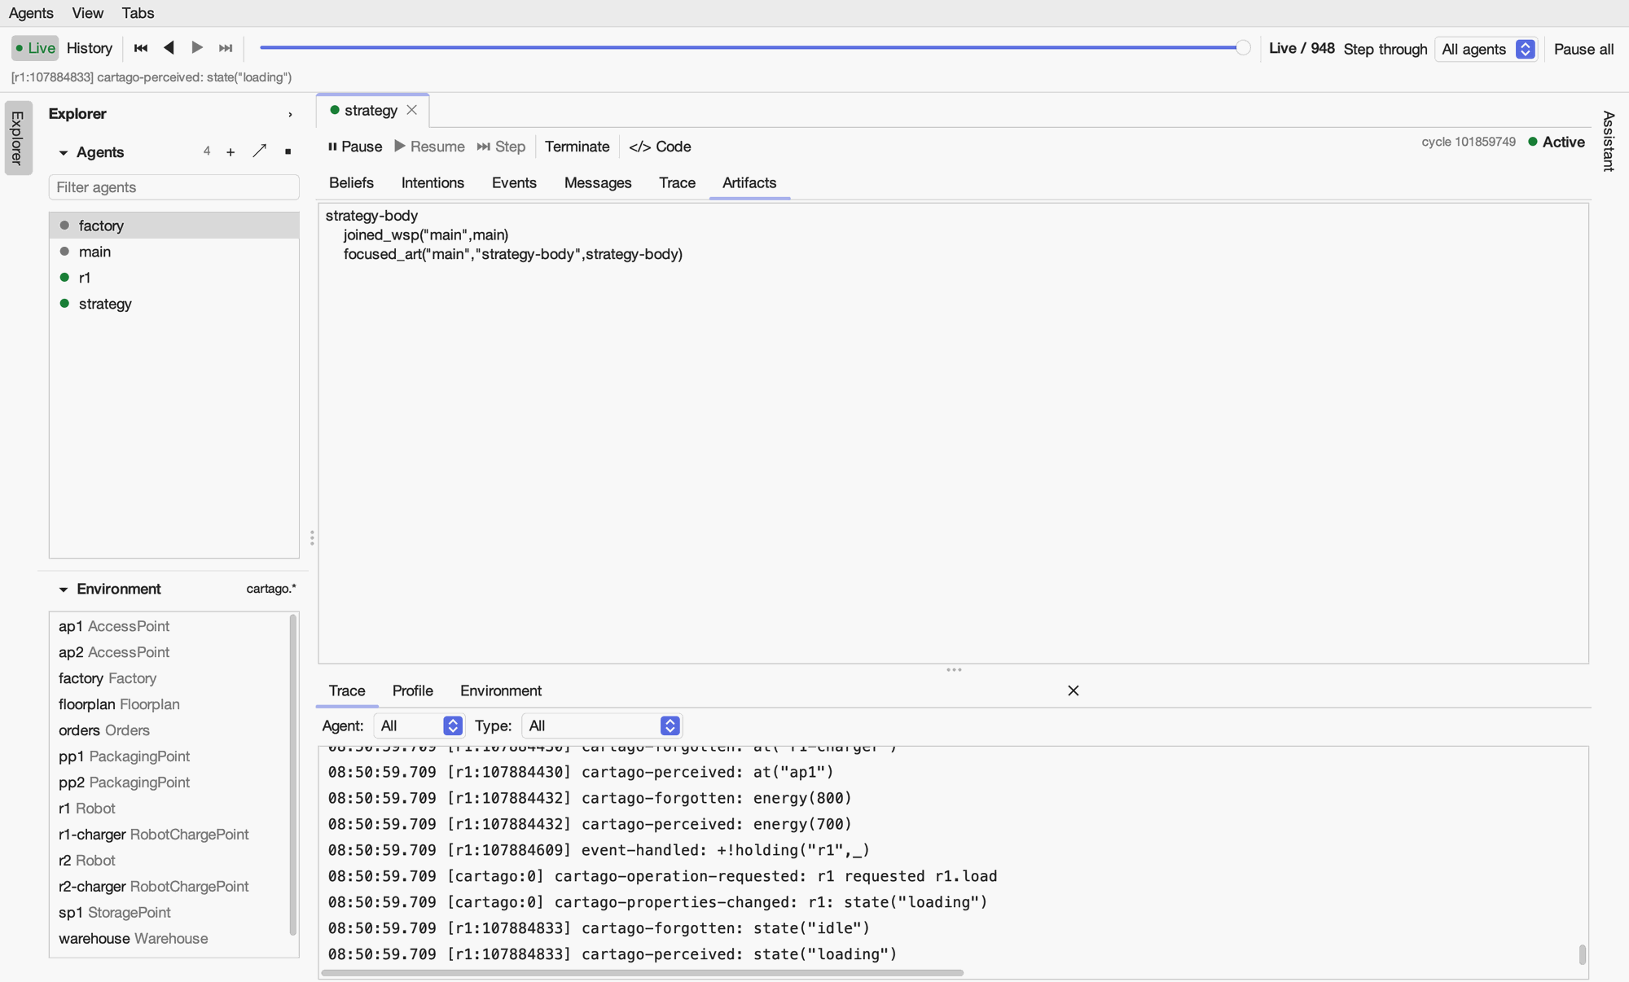Switch to the Intentions tab
Viewport: 1629px width, 982px height.
432,183
